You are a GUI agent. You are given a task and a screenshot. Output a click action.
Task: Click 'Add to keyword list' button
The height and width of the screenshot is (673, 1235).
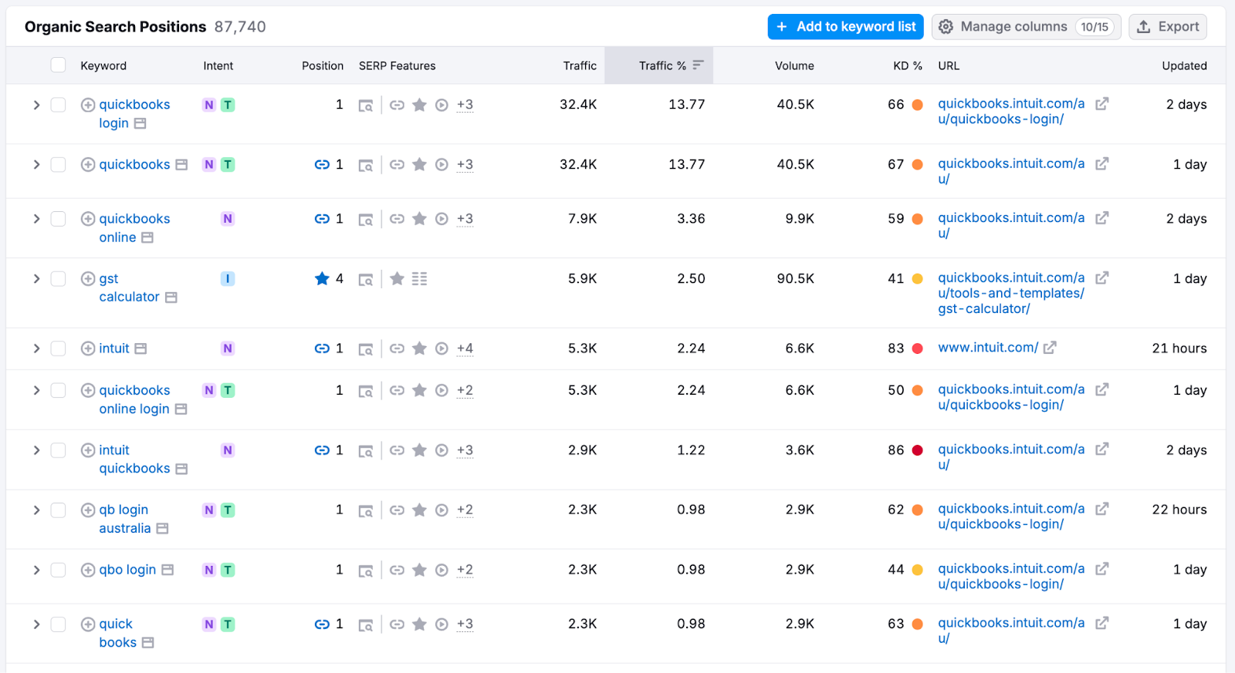(846, 27)
